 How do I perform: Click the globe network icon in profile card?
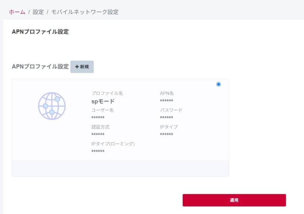click(52, 105)
